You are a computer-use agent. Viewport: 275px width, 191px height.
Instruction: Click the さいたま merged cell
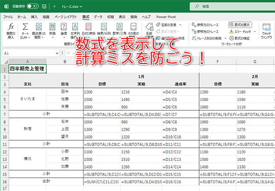tap(28, 99)
